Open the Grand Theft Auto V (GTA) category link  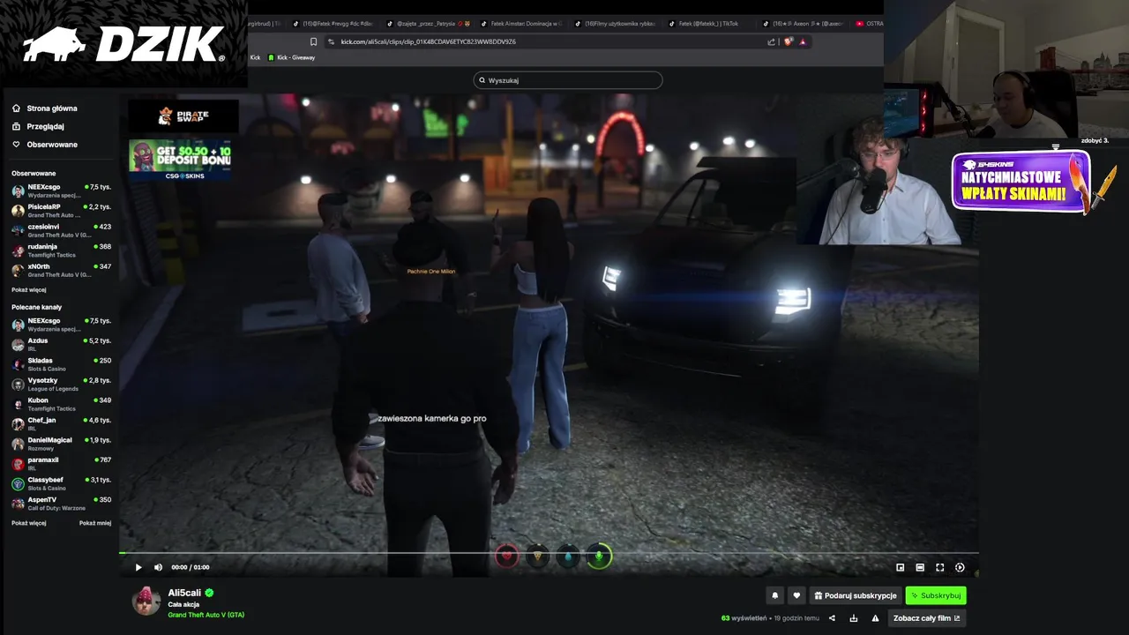point(206,615)
